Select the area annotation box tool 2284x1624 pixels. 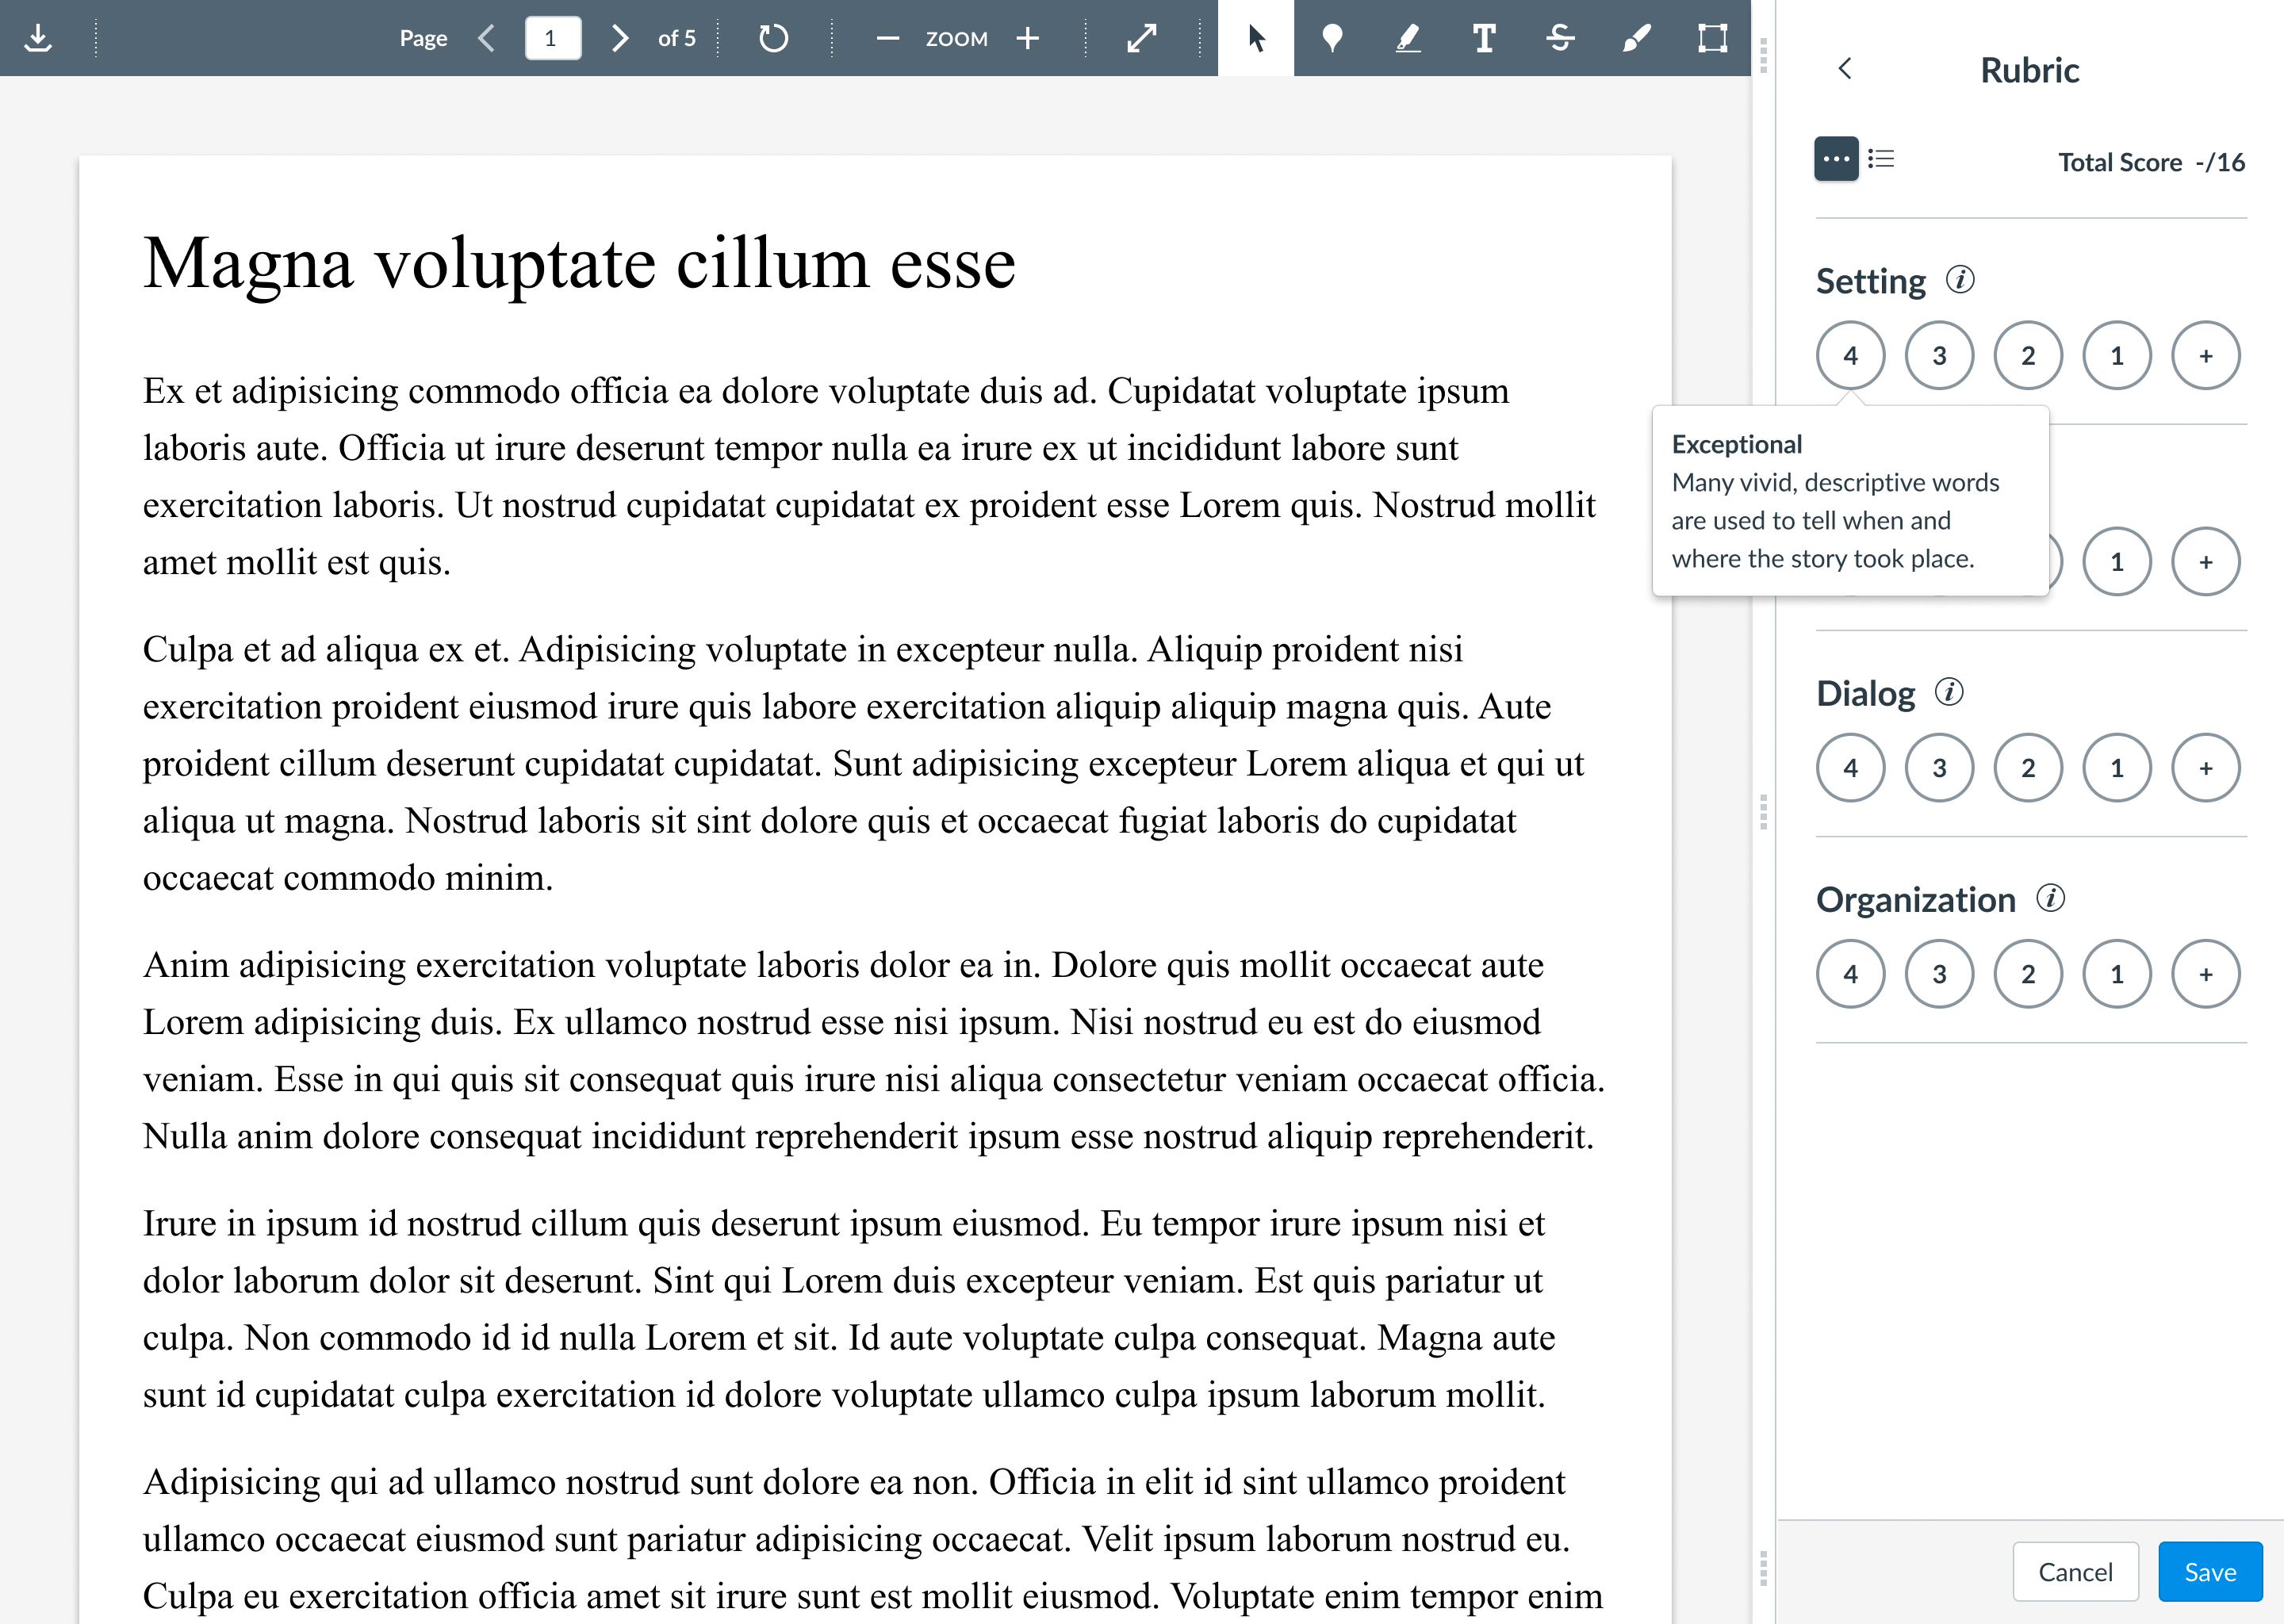tap(1712, 38)
